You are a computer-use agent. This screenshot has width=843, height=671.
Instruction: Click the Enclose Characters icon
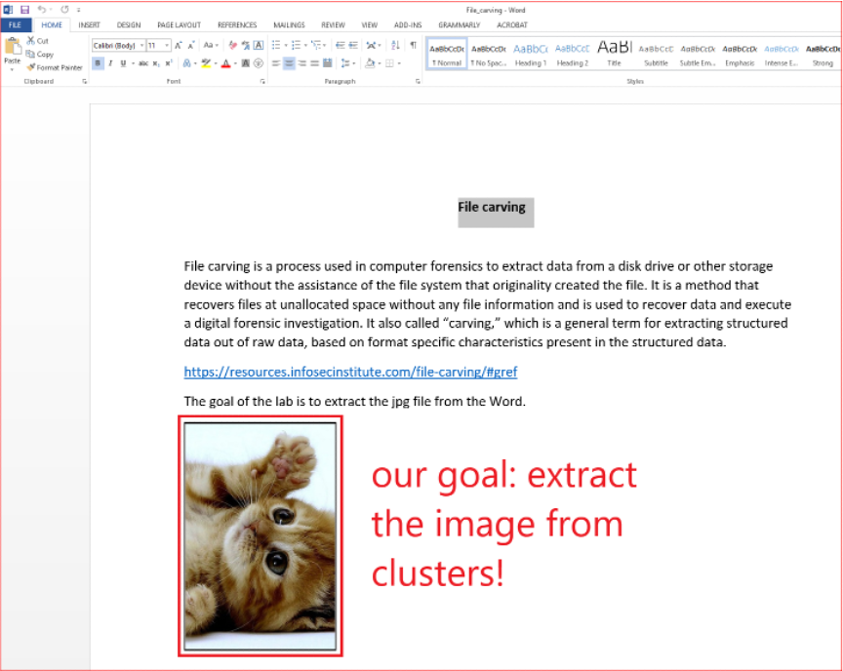(259, 63)
